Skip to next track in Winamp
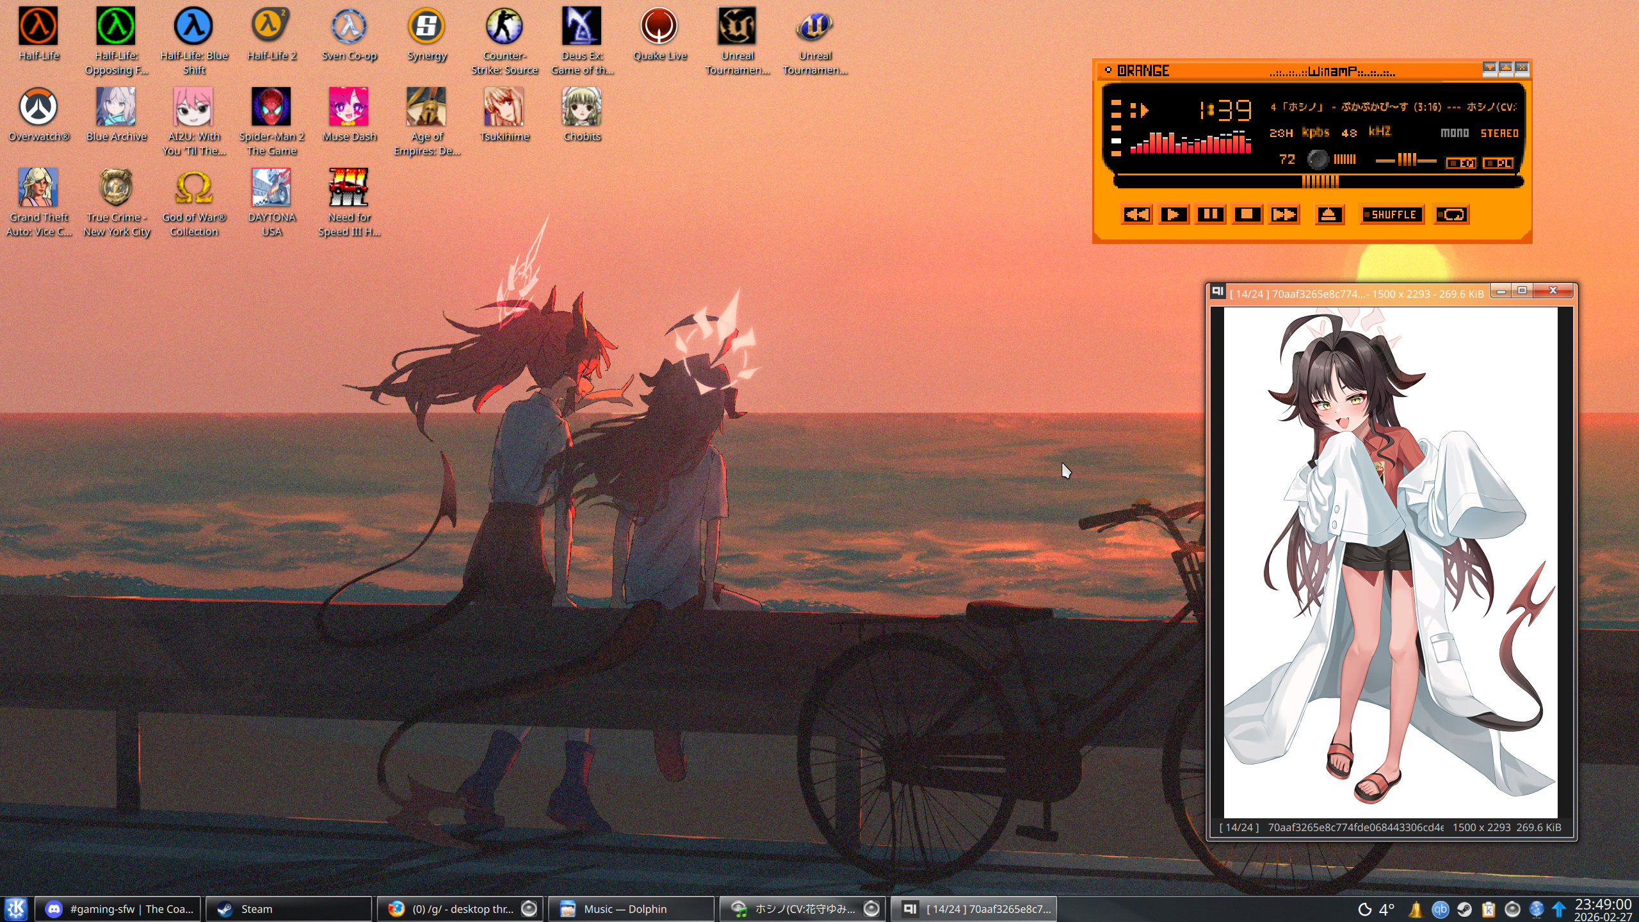Image resolution: width=1639 pixels, height=922 pixels. pyautogui.click(x=1284, y=214)
